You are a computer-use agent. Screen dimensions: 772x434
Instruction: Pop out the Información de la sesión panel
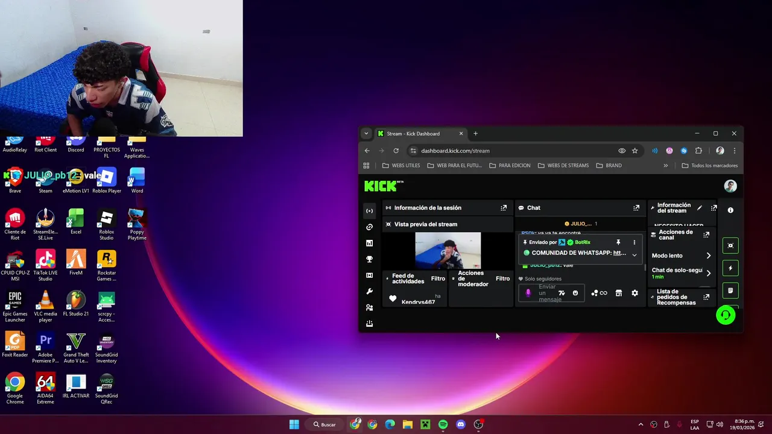pyautogui.click(x=504, y=208)
